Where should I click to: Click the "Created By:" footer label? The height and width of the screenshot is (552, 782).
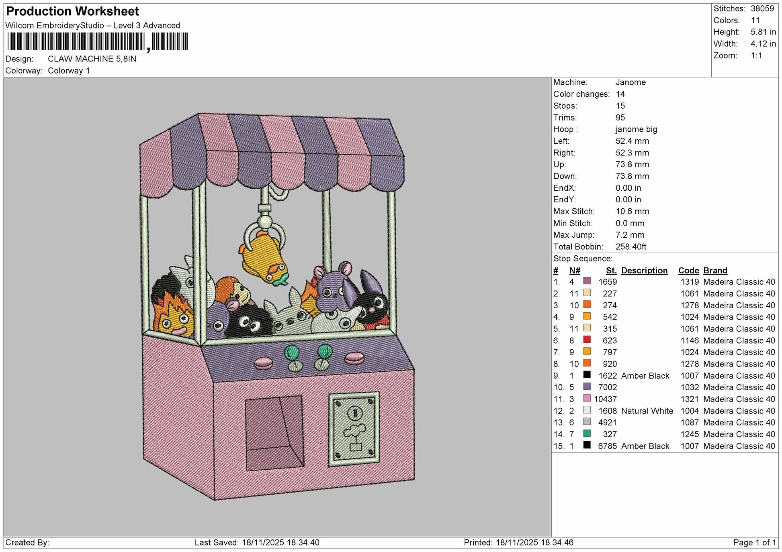pos(27,542)
